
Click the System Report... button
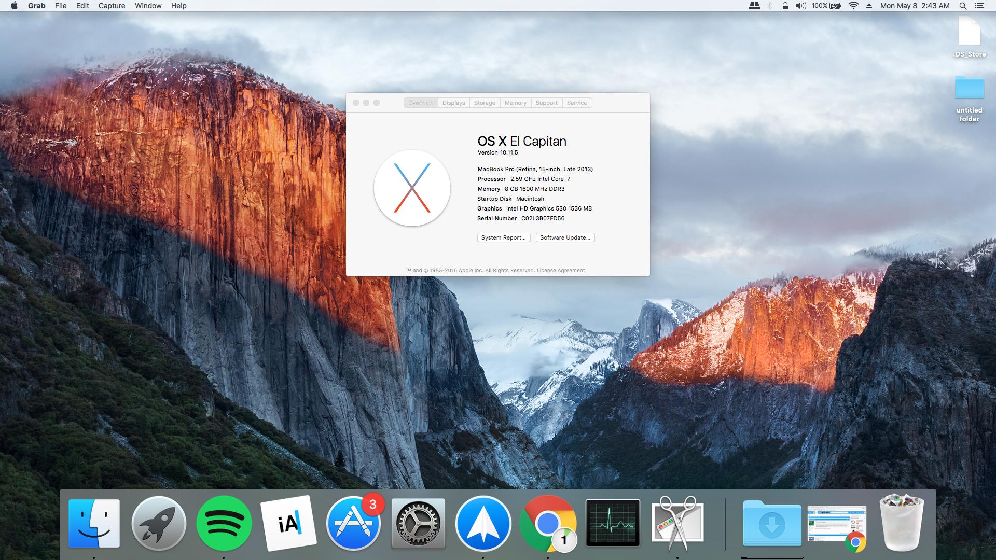pyautogui.click(x=504, y=237)
